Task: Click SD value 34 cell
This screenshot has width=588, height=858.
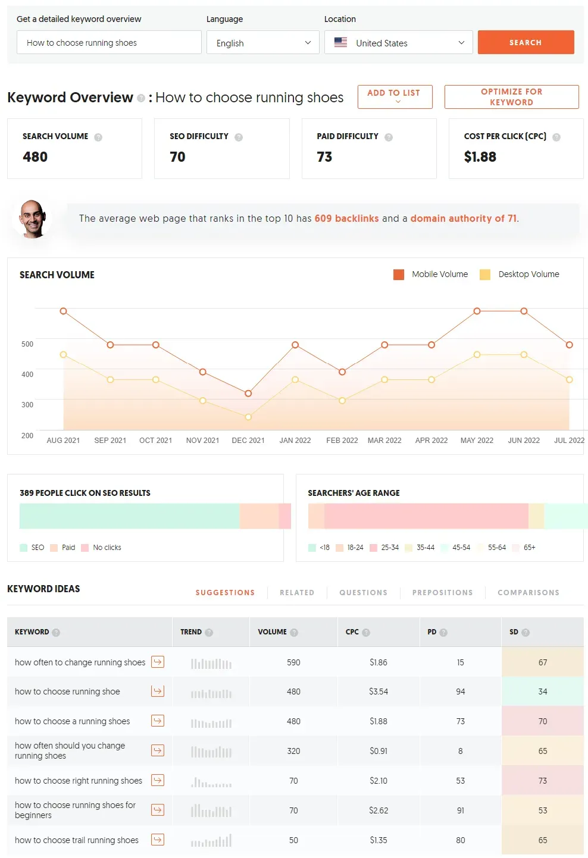Action: point(543,692)
